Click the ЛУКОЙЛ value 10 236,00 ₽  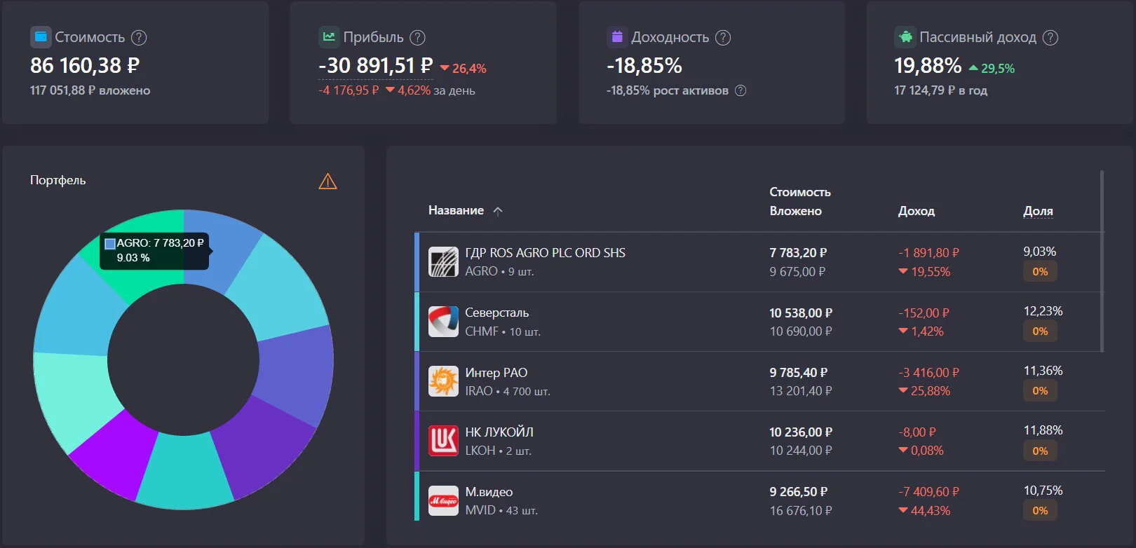[801, 432]
